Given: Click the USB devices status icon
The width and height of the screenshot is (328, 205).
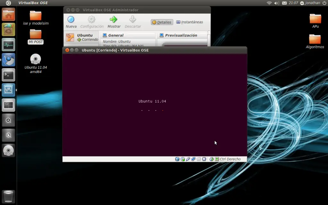Looking at the screenshot, I should tap(188, 159).
